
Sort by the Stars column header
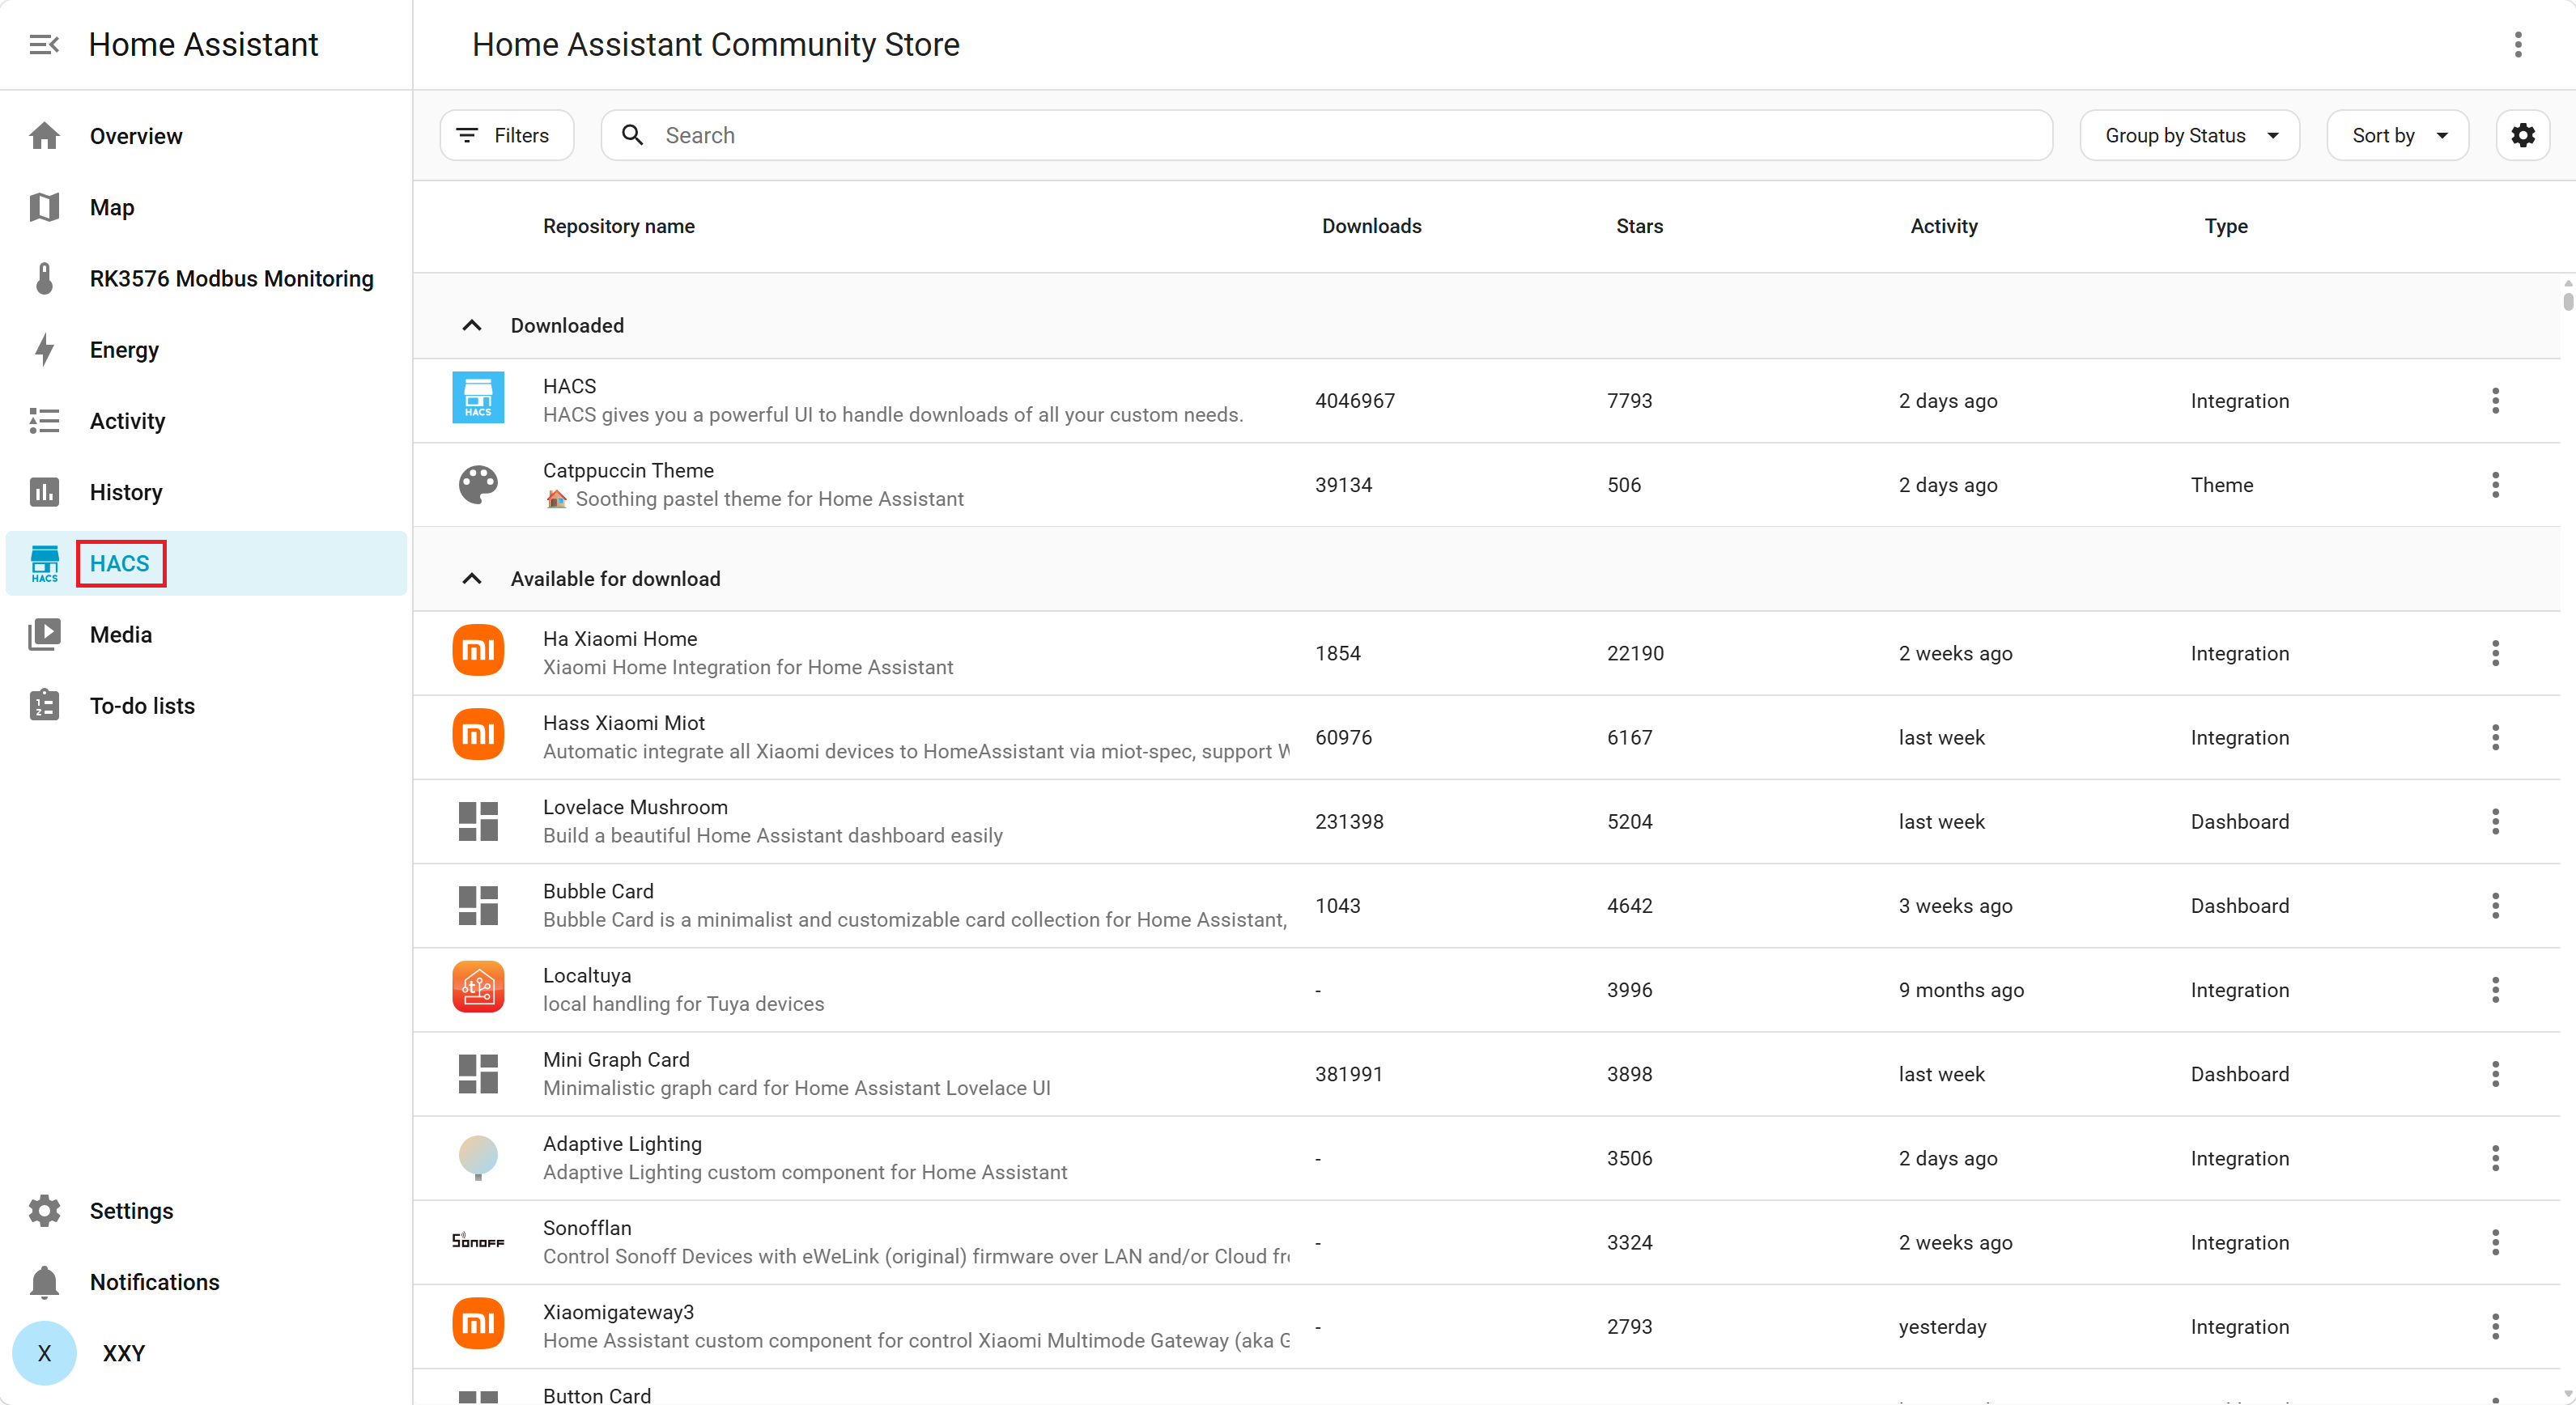1639,226
